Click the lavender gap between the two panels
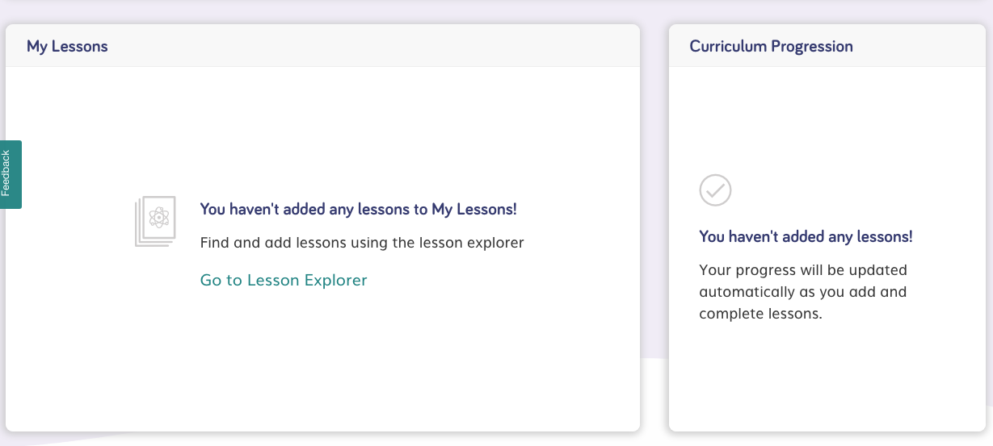 coord(654,202)
